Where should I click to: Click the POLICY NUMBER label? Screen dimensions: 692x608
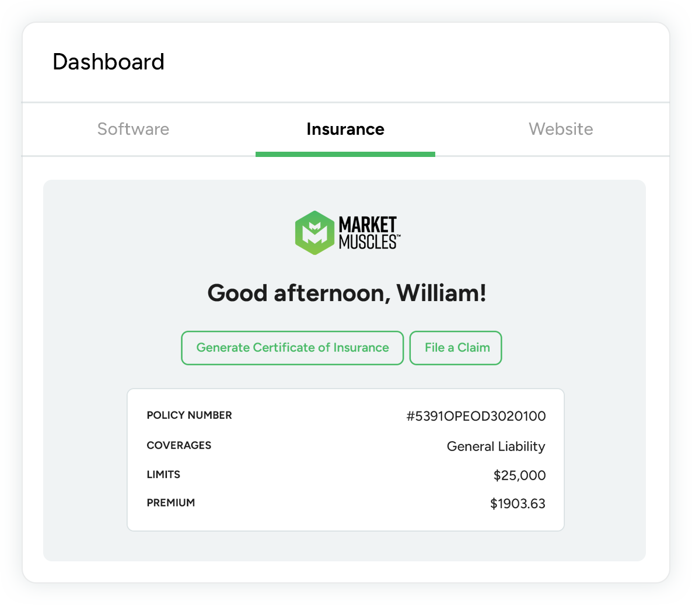click(x=189, y=415)
